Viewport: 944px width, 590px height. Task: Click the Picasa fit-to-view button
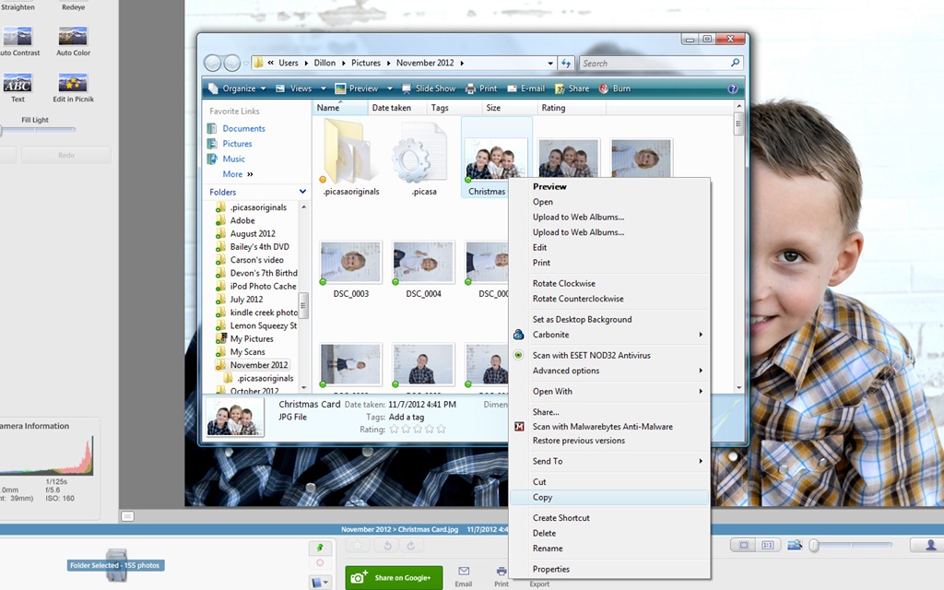744,545
